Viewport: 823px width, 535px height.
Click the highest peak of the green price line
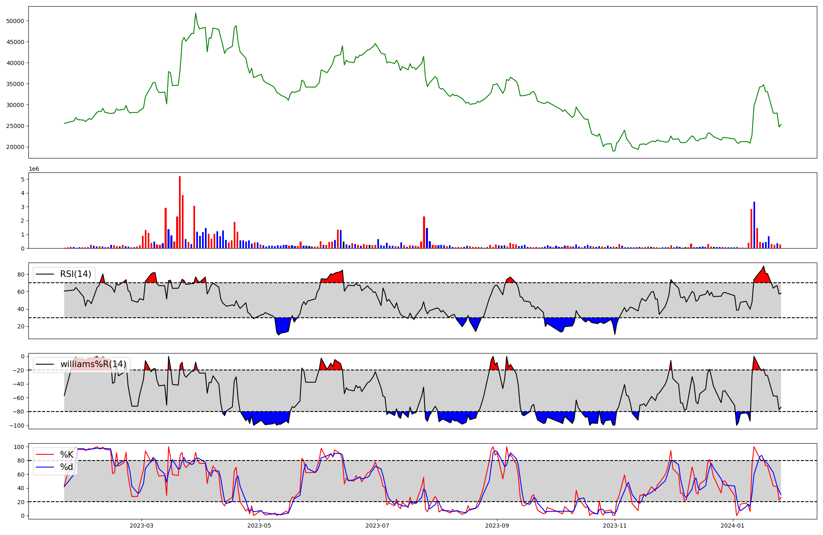pos(195,14)
